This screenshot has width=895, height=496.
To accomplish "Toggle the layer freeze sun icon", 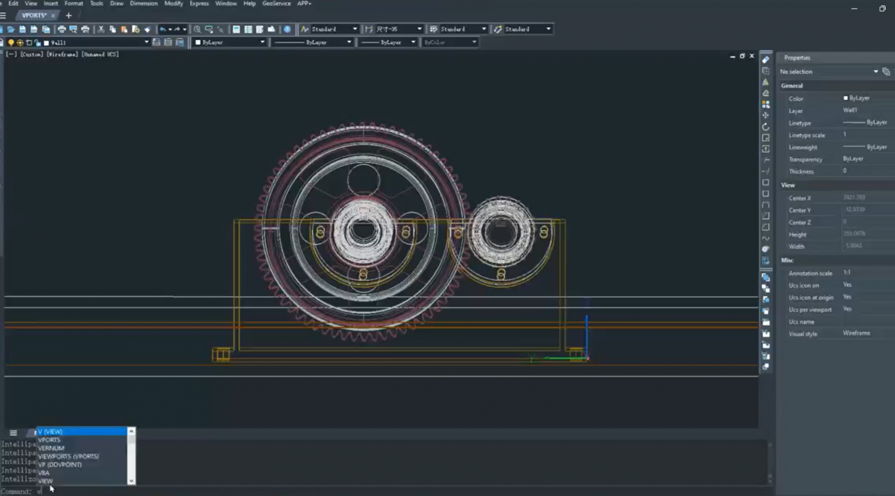I will click(x=20, y=43).
